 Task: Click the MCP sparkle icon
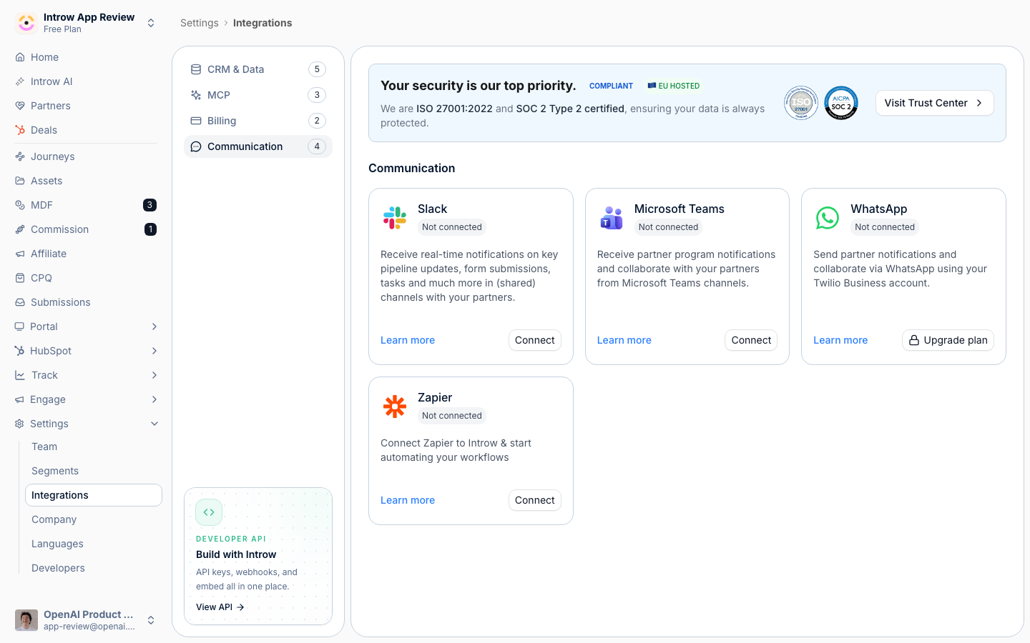click(x=196, y=95)
